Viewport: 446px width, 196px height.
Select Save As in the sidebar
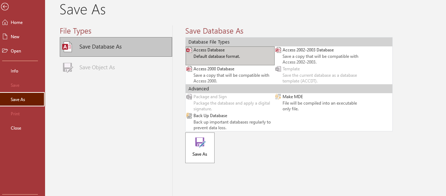pyautogui.click(x=18, y=100)
